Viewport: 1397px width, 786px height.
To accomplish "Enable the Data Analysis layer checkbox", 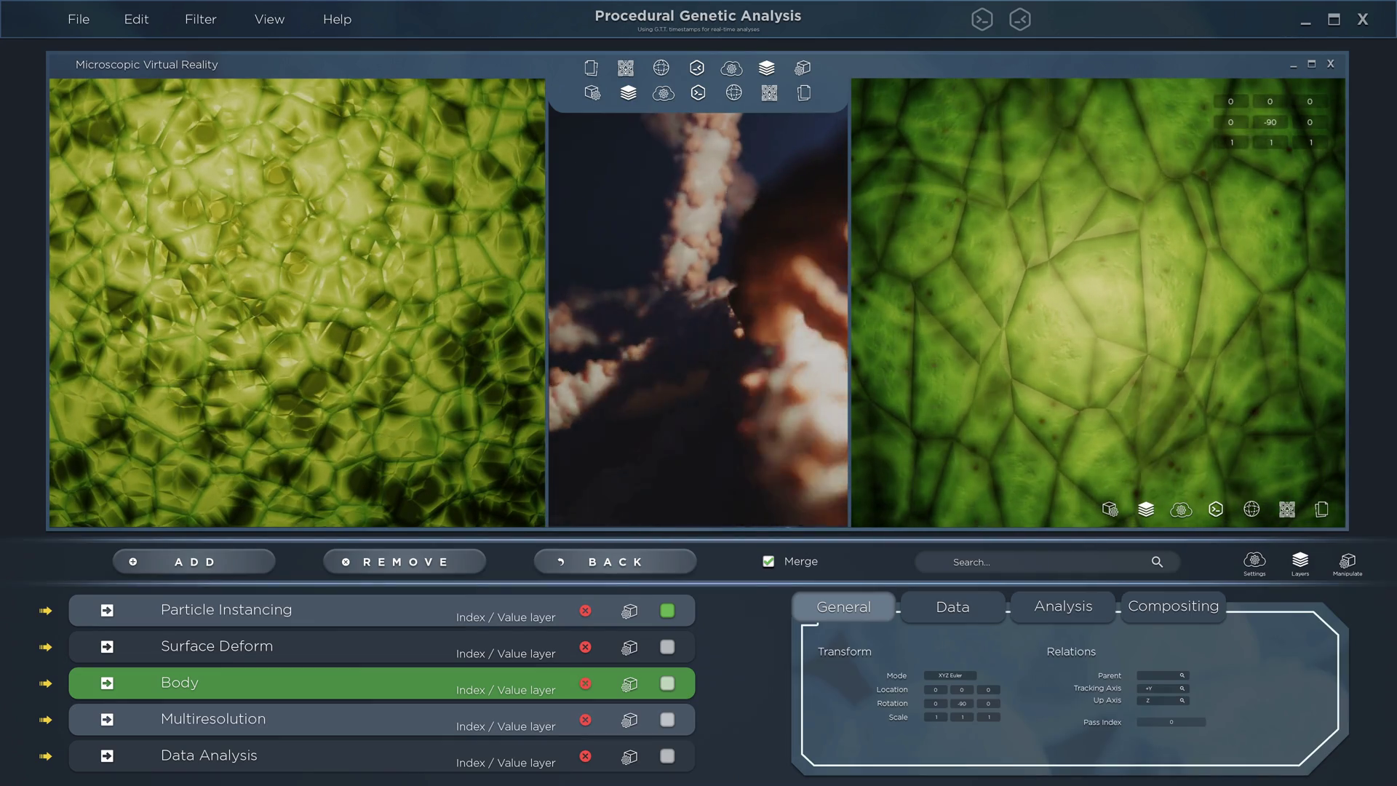I will 666,756.
